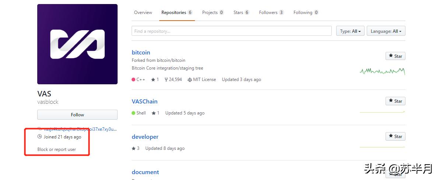
Task: Click the star count icon under developer
Action: pos(133,148)
